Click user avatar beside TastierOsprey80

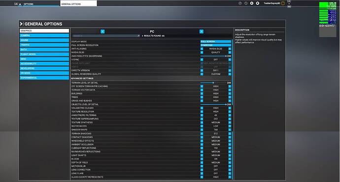pyautogui.click(x=283, y=3)
